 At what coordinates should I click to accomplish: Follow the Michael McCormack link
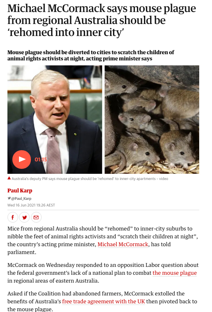[123, 245]
